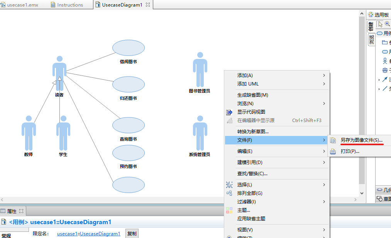Select the 借阅图书 use case ellipse

(129, 48)
